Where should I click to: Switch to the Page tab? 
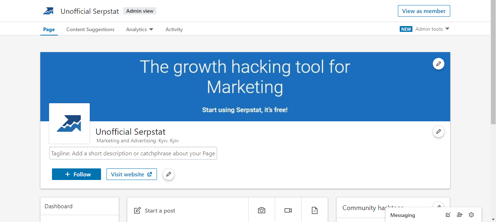(49, 29)
